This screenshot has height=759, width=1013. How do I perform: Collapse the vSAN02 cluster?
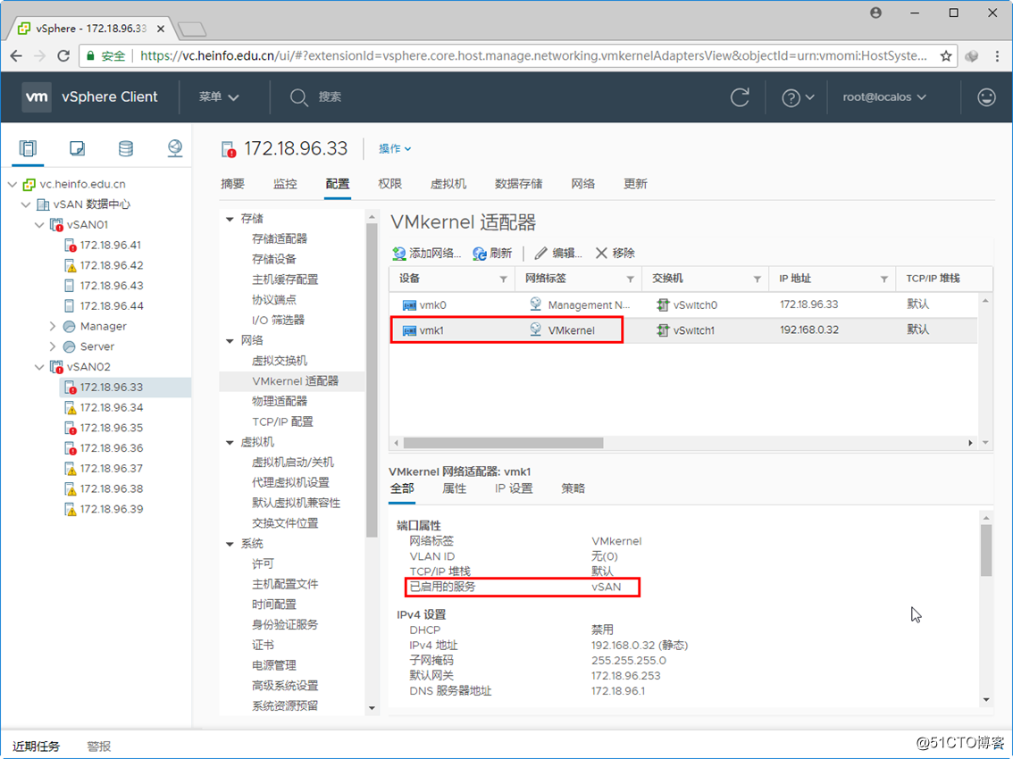coord(39,367)
